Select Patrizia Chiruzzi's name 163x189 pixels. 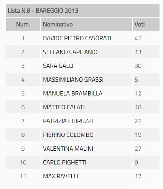(68, 121)
